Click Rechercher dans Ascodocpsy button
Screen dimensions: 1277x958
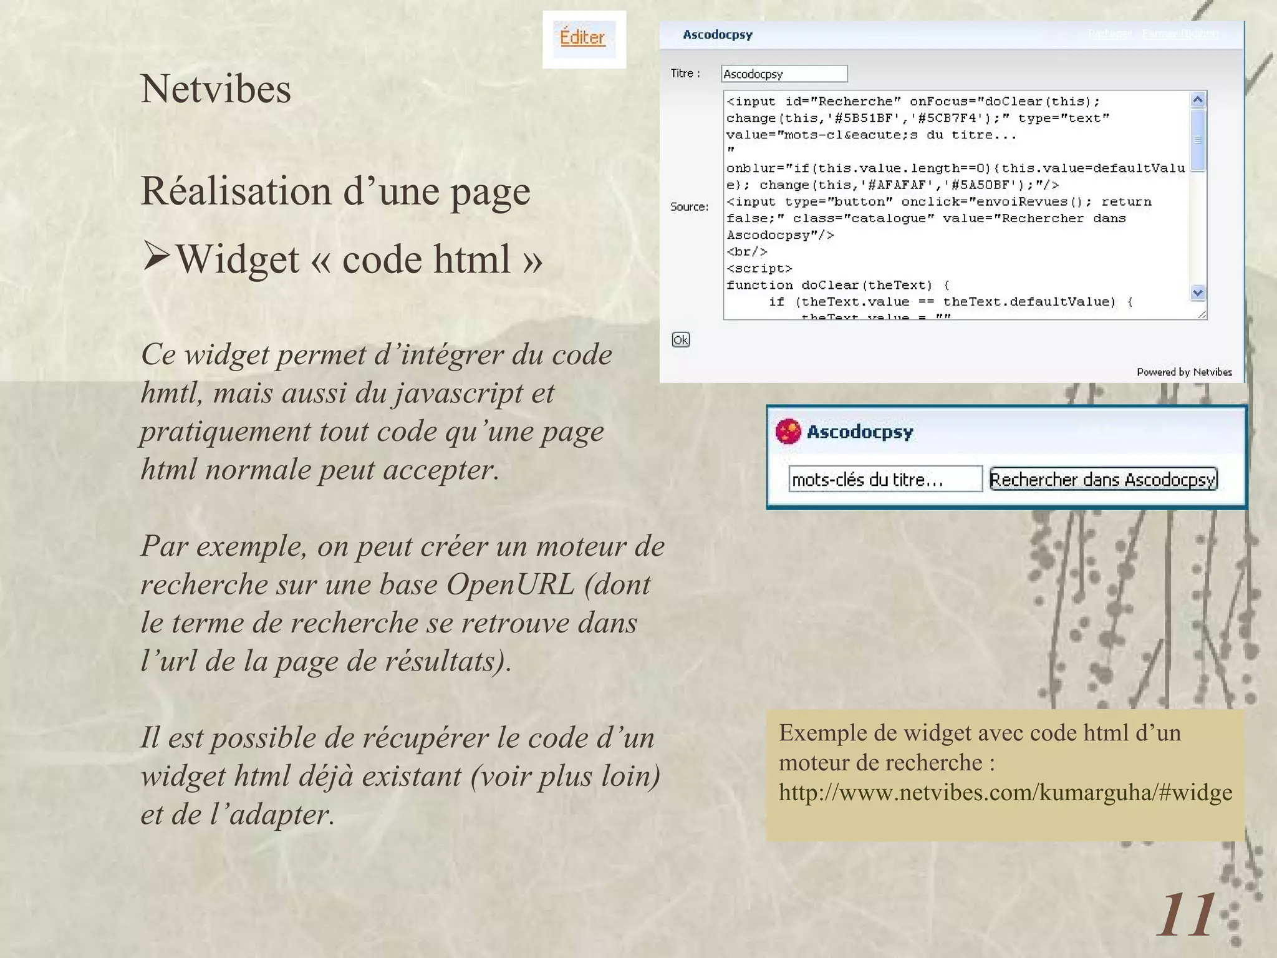pyautogui.click(x=1103, y=479)
